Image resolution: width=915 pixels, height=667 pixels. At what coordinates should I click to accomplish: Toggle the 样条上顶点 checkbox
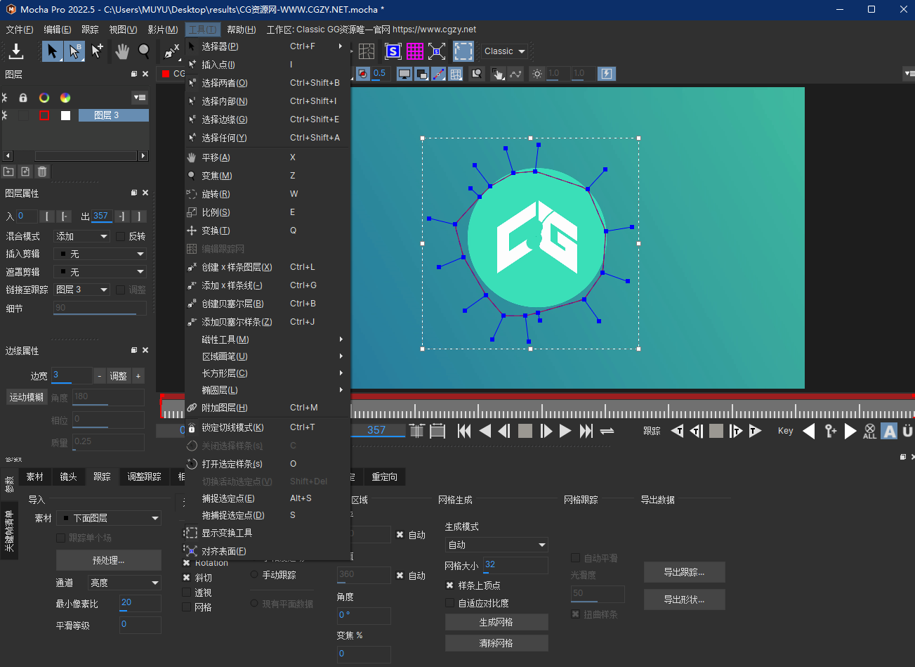450,585
